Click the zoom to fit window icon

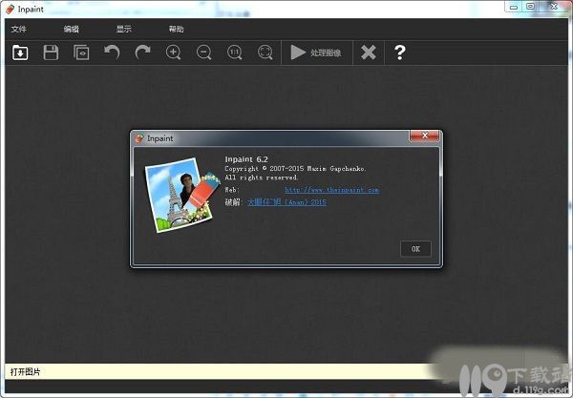(265, 52)
